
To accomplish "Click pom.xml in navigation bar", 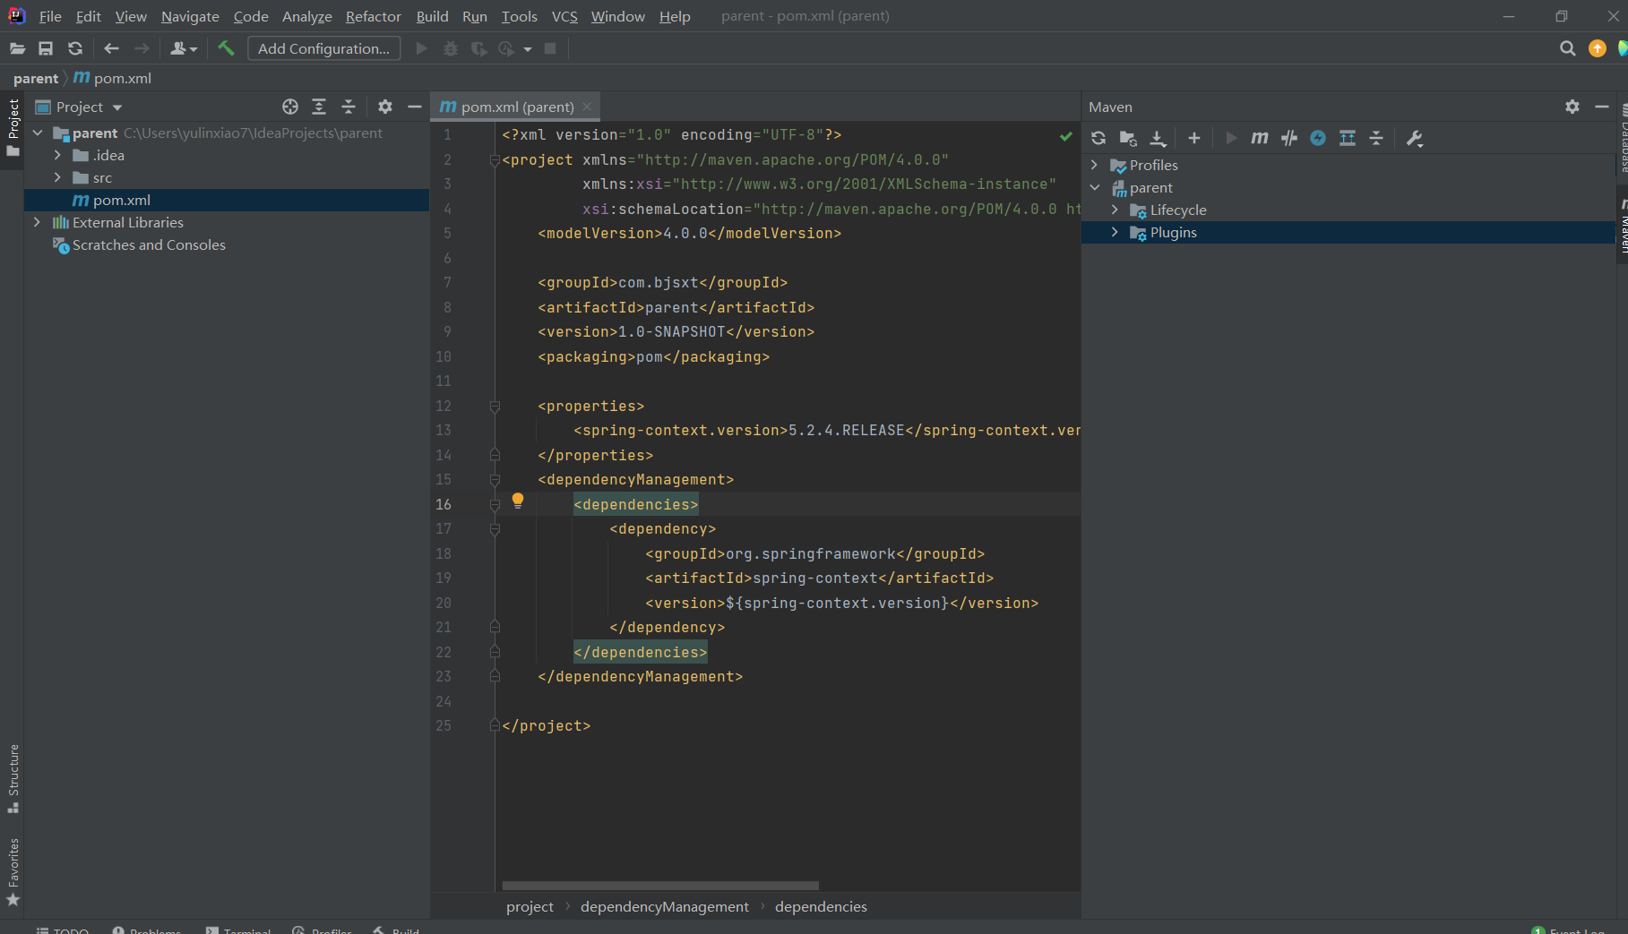I will [113, 79].
